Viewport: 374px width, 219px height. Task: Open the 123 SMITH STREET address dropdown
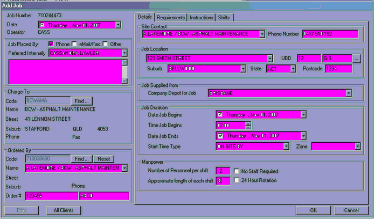pyautogui.click(x=270, y=59)
